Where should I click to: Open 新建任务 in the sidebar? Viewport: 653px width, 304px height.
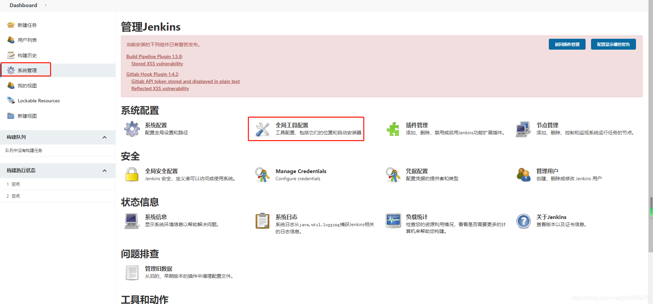[27, 25]
